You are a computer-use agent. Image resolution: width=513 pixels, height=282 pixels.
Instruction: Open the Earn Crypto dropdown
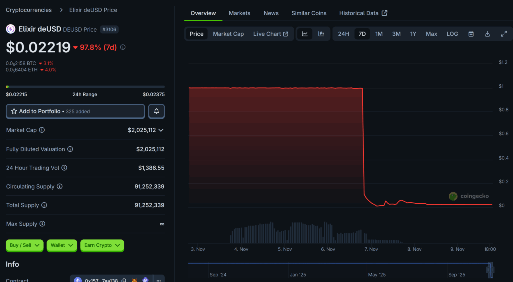(x=102, y=245)
